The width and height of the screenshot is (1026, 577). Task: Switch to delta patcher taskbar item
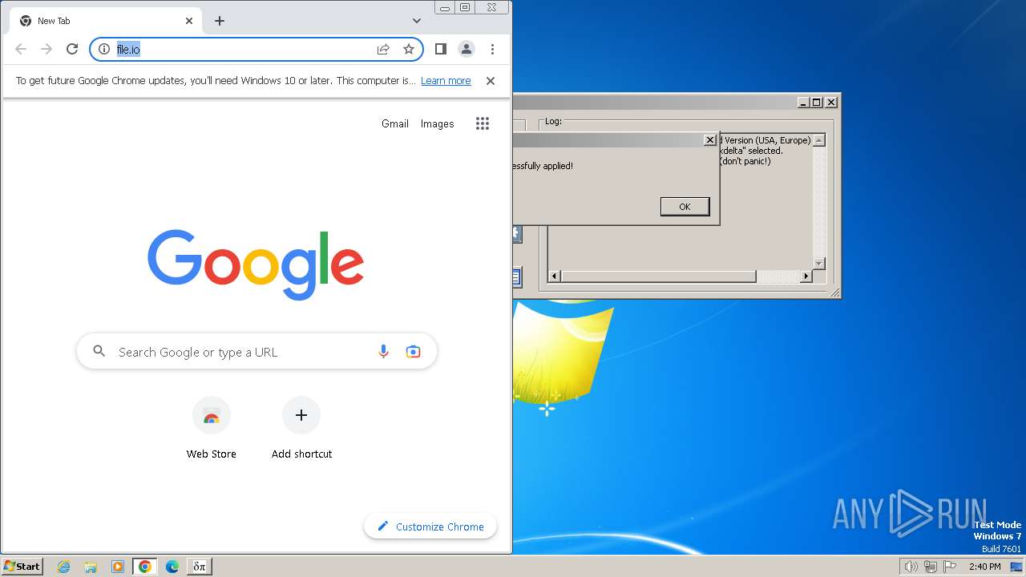(x=200, y=567)
